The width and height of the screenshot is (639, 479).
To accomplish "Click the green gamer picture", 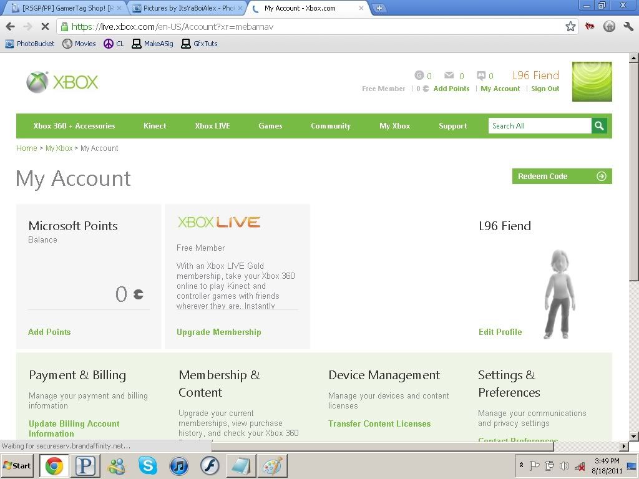I will pos(592,82).
